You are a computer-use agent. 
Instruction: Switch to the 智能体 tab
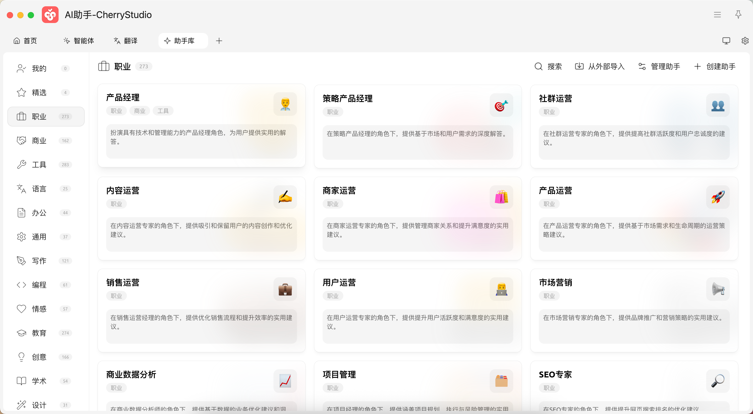point(79,41)
